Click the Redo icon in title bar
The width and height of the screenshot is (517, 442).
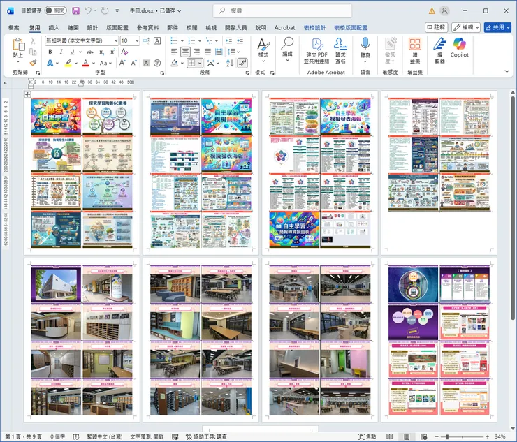tap(105, 10)
